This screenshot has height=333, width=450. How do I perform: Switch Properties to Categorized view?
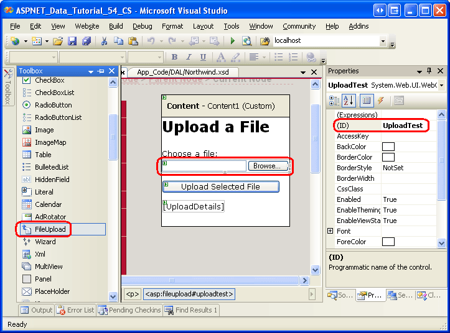coord(334,101)
